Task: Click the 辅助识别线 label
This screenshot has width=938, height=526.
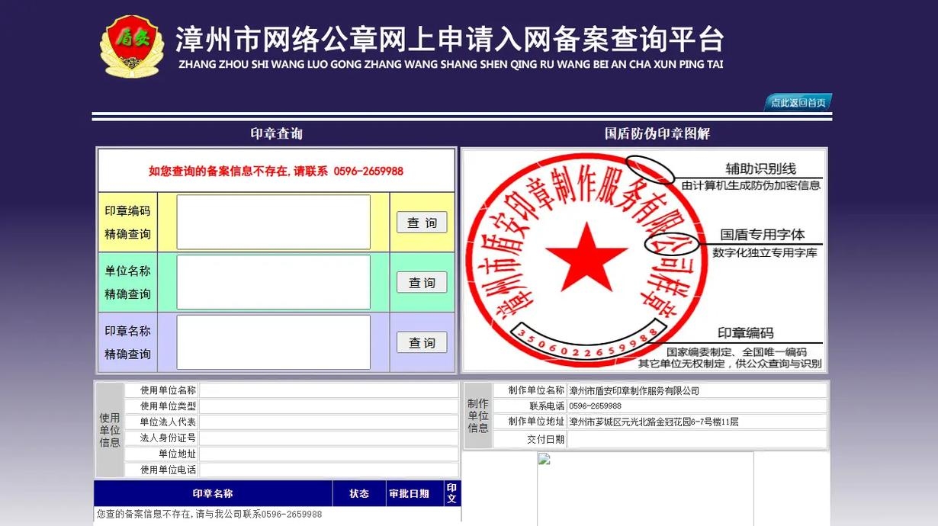Action: 760,168
